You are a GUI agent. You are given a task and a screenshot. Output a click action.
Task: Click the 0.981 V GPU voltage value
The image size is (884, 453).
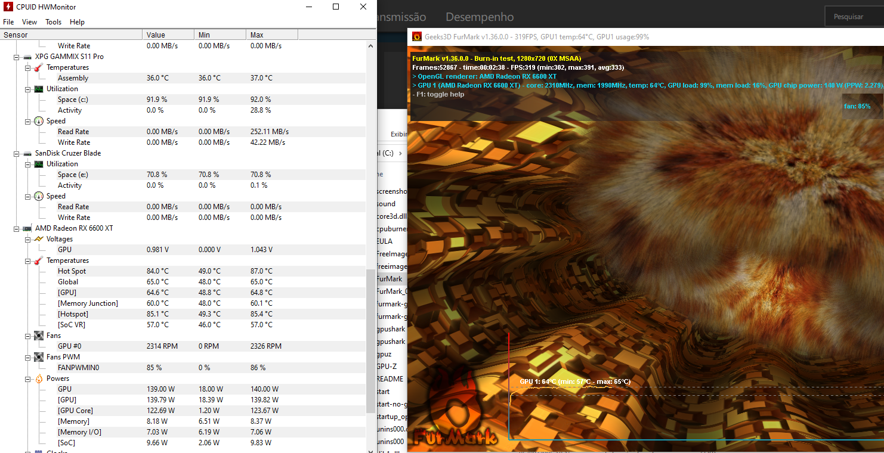[x=157, y=250]
